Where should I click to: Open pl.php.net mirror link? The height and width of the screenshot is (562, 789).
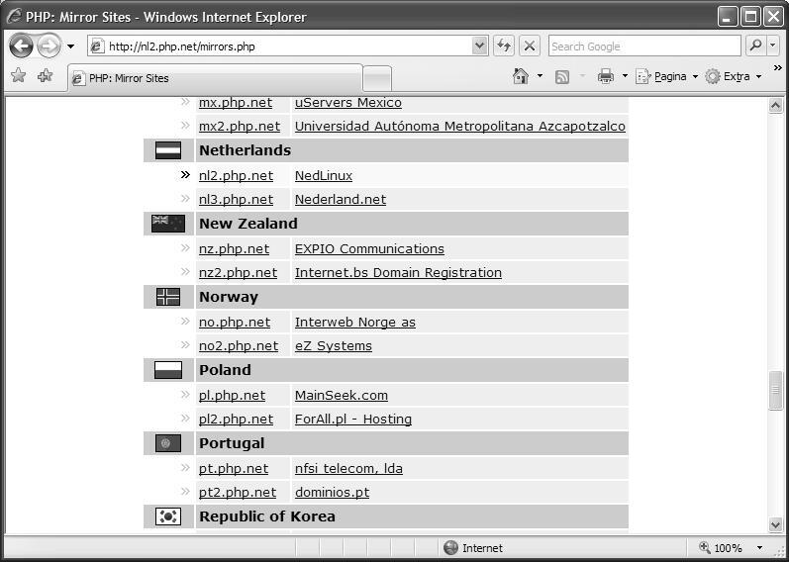[x=232, y=396]
